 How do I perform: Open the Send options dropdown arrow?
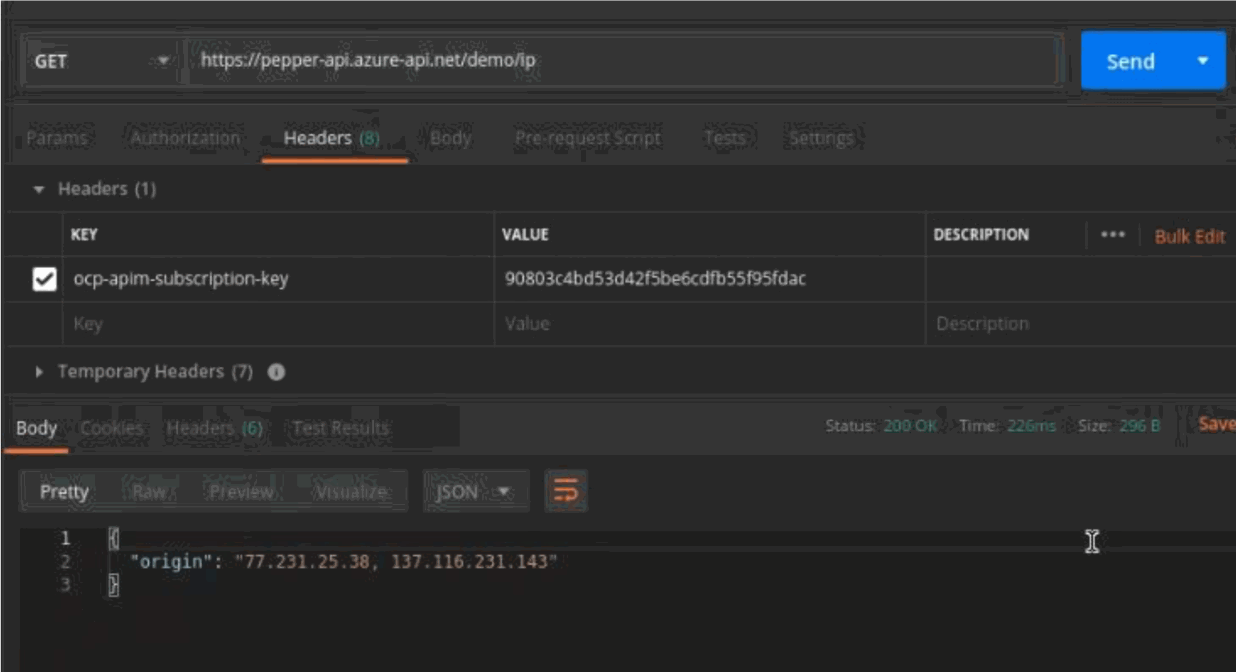[x=1203, y=61]
